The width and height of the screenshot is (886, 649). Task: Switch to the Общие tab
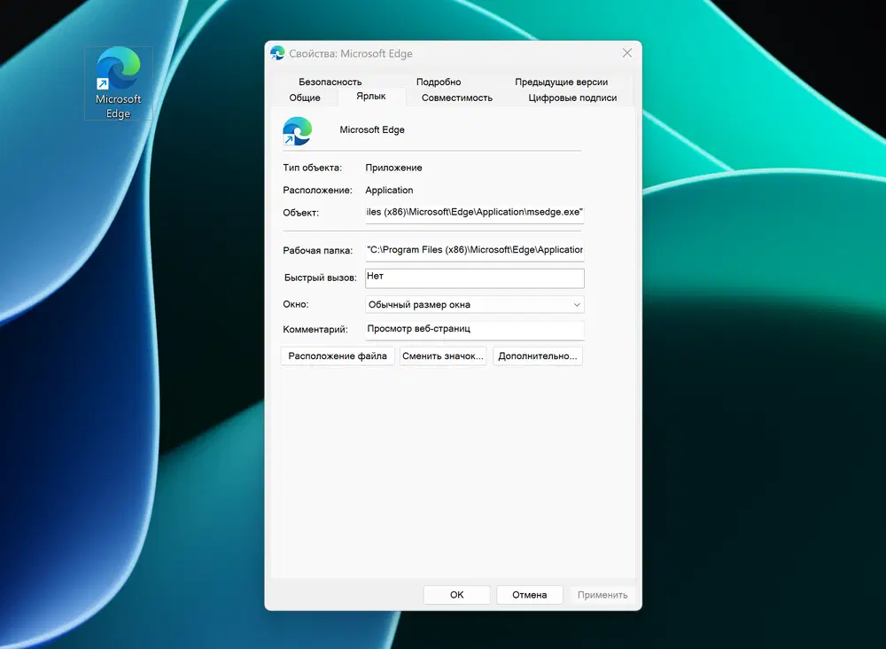(x=305, y=98)
